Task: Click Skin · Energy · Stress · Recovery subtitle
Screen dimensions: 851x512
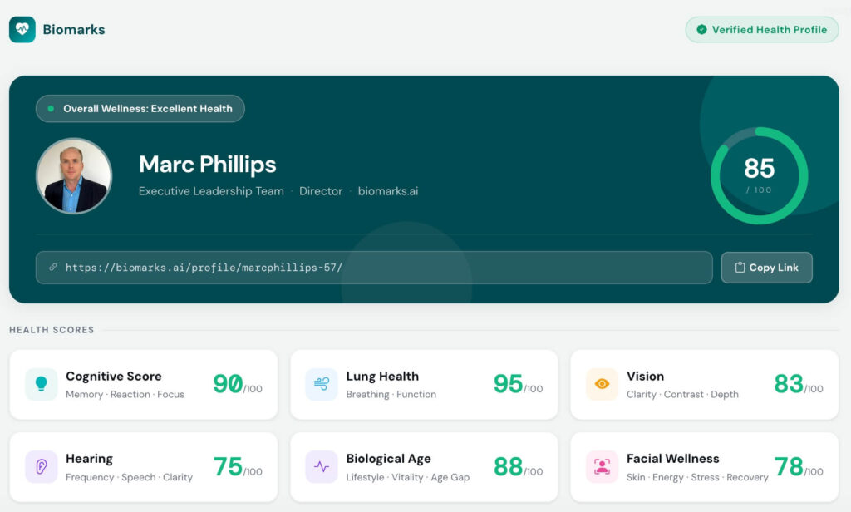Action: tap(697, 477)
